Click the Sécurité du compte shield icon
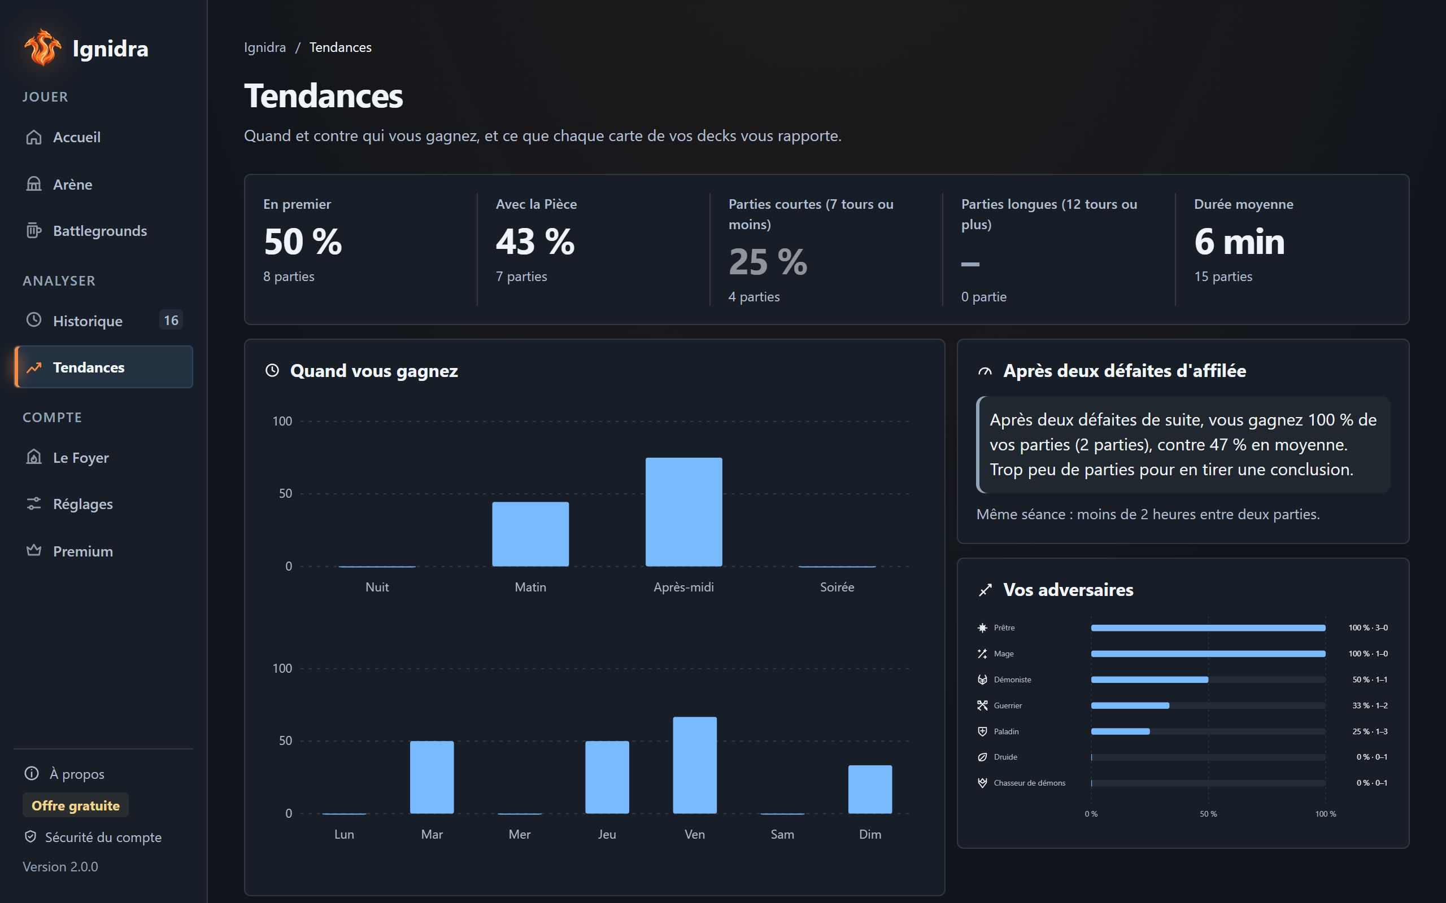This screenshot has width=1446, height=903. click(x=31, y=838)
